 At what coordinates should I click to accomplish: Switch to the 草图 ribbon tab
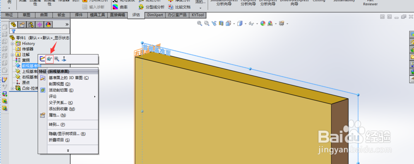click(x=26, y=15)
